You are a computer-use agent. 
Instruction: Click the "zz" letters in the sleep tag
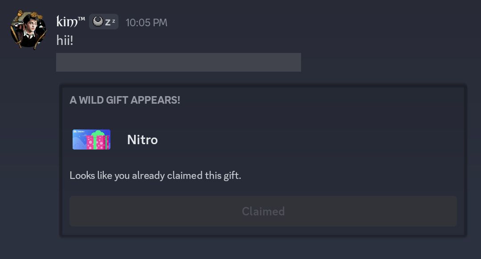tap(110, 21)
